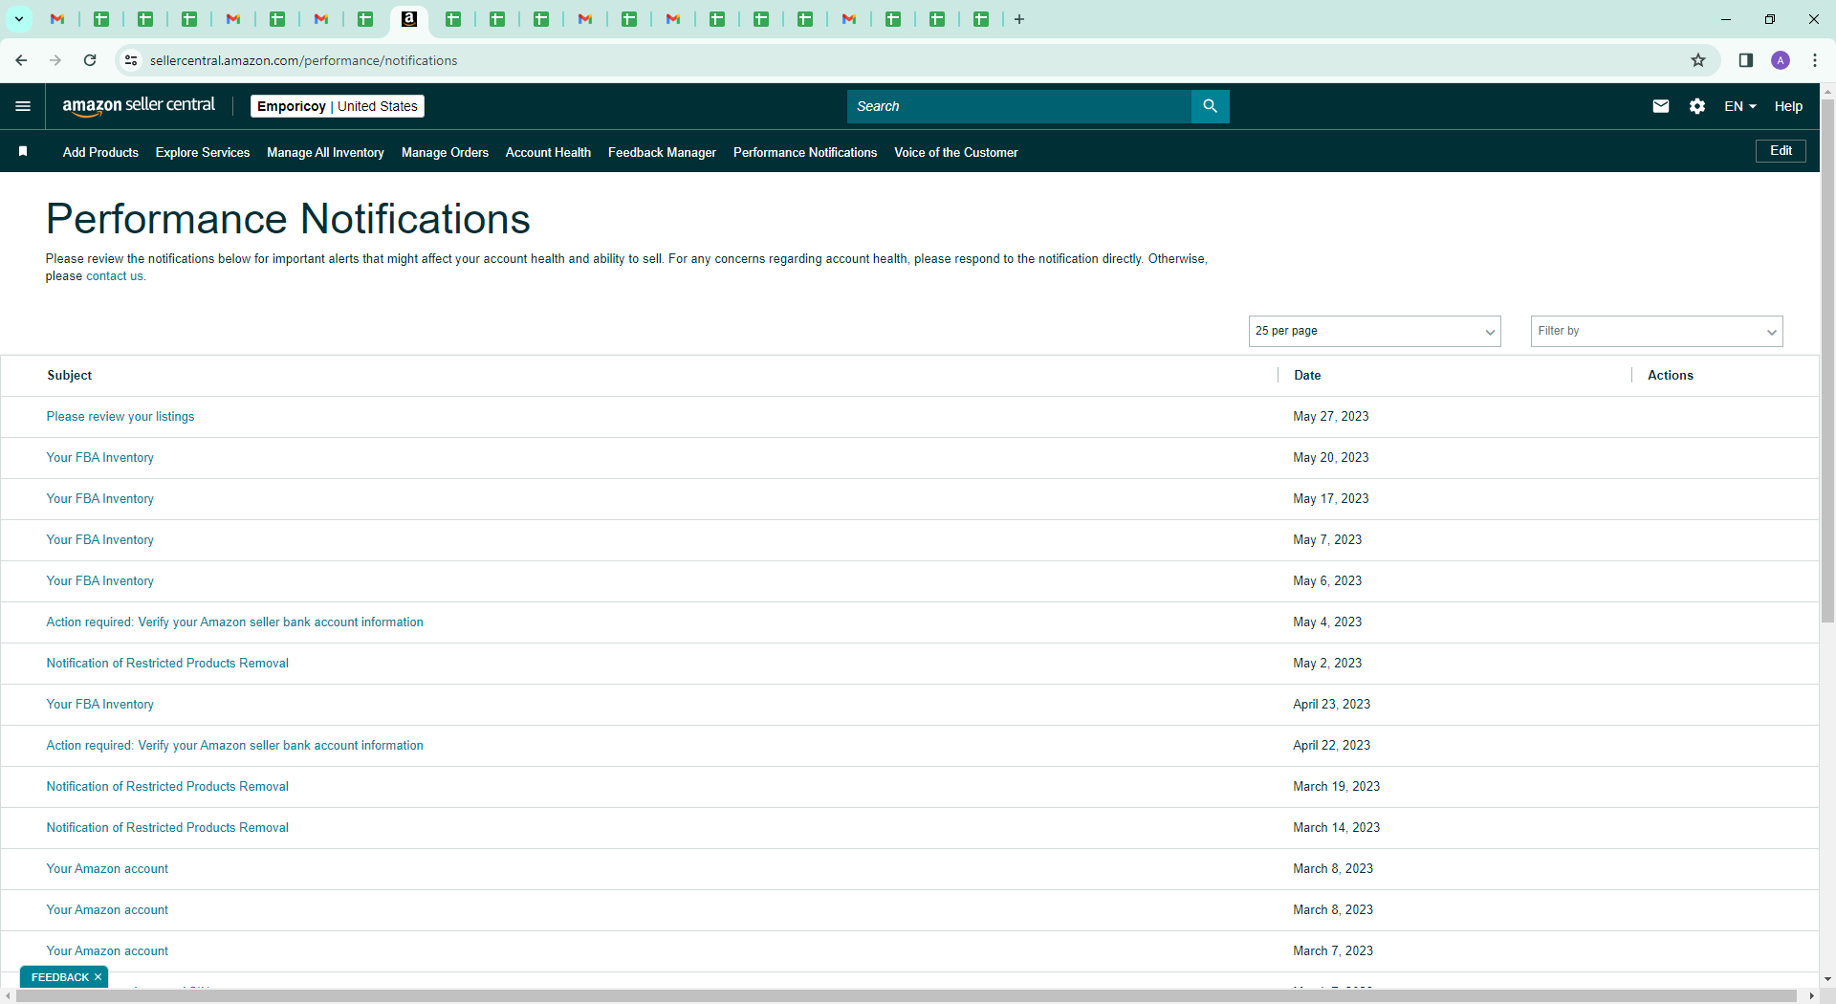The height and width of the screenshot is (1004, 1836).
Task: Follow the contact us link
Action: tap(115, 276)
